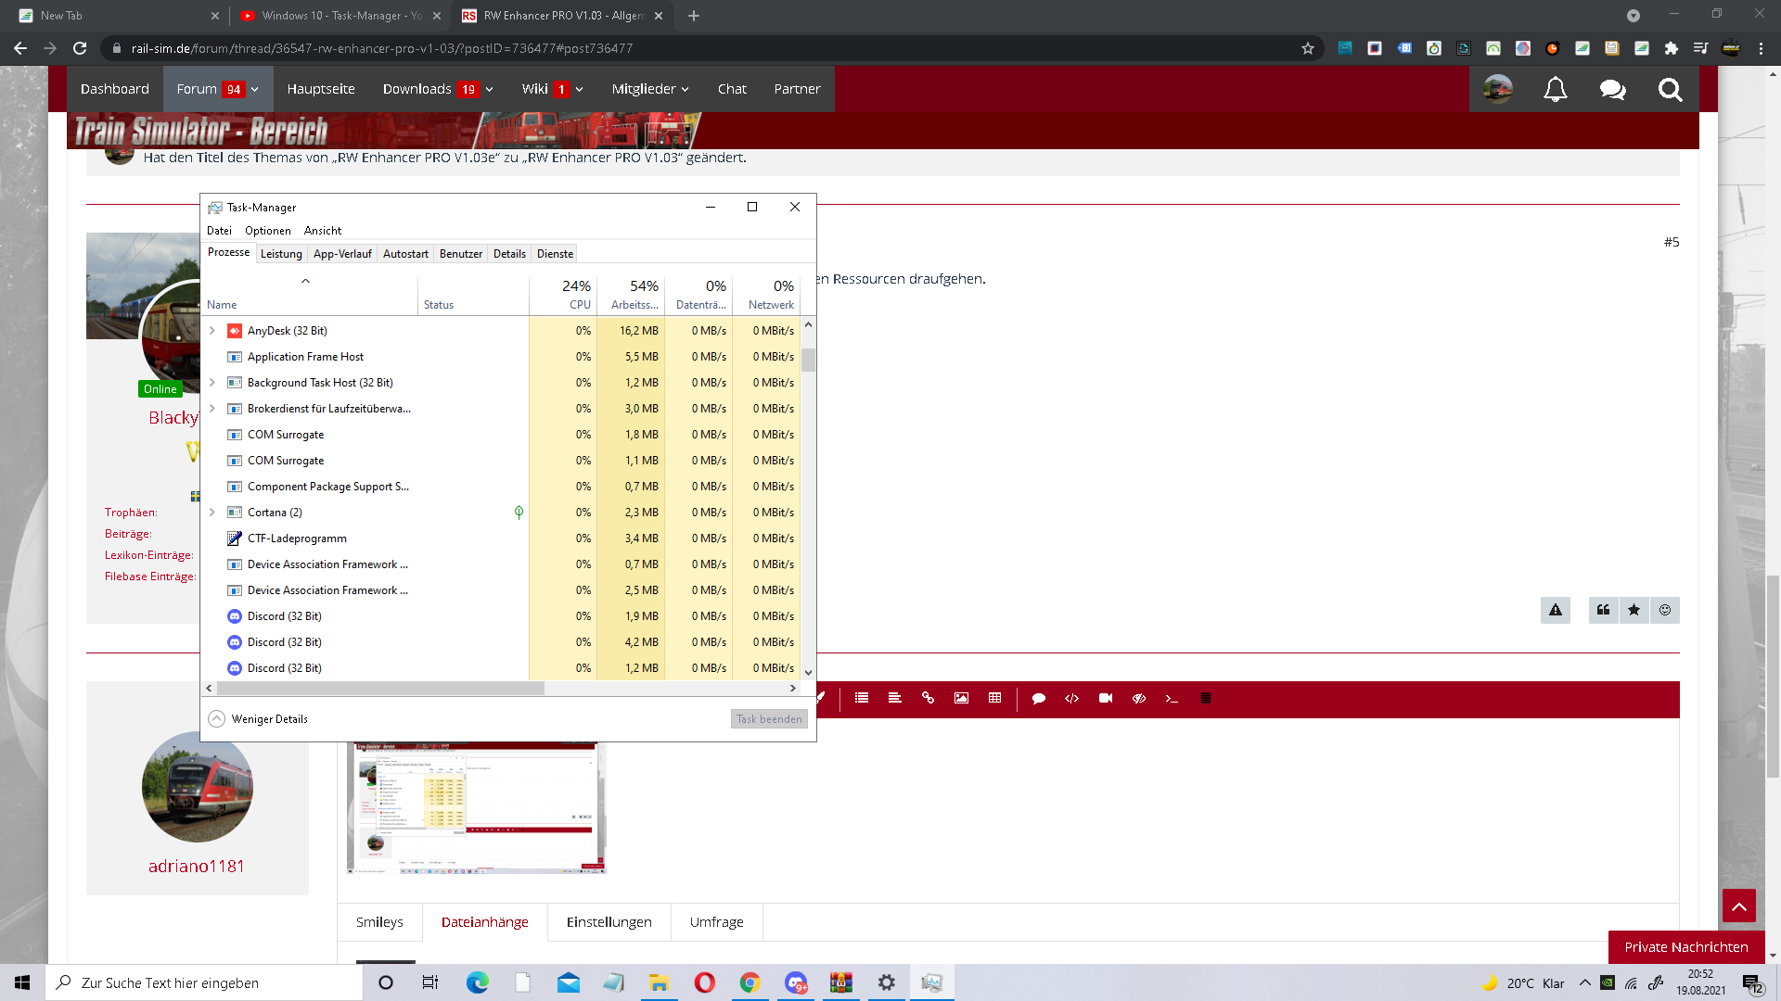Insert a list using the editor toolbar
This screenshot has width=1781, height=1001.
coord(862,698)
